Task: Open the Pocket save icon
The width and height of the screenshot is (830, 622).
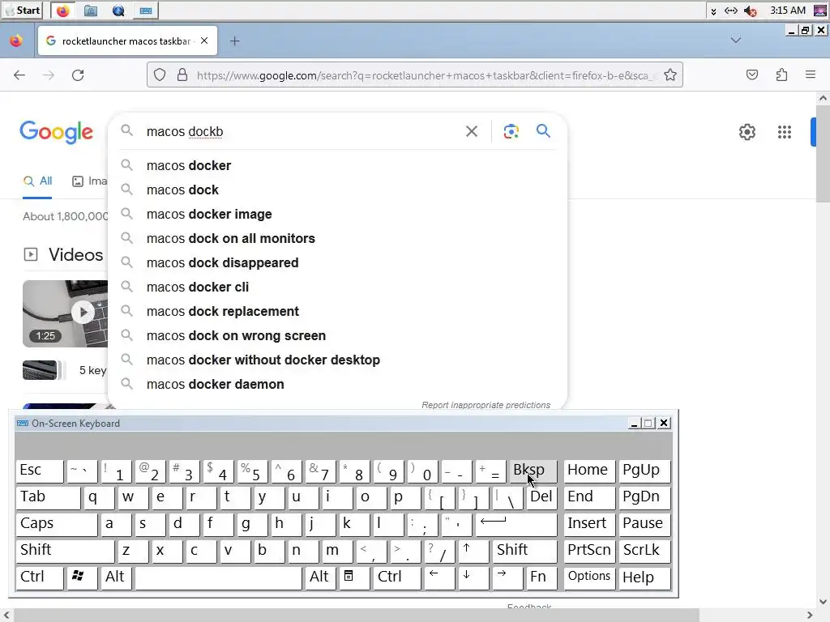Action: click(752, 75)
